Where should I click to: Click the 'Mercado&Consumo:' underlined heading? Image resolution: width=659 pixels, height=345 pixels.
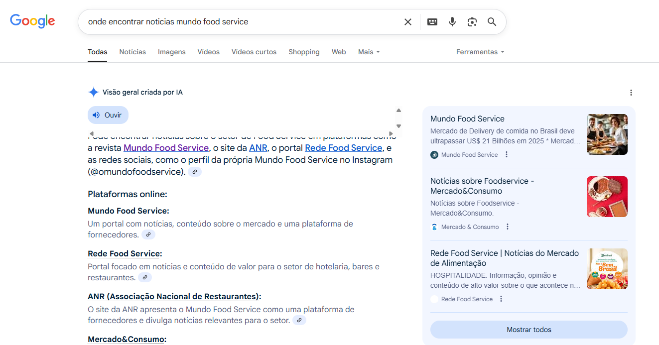[x=127, y=340]
